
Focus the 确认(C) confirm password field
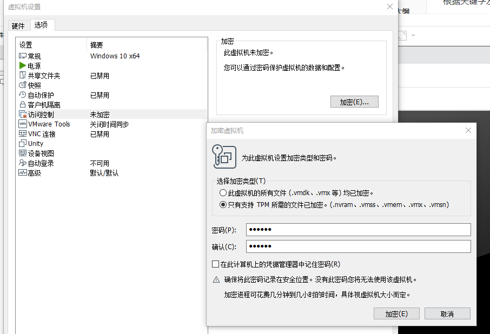click(x=359, y=246)
